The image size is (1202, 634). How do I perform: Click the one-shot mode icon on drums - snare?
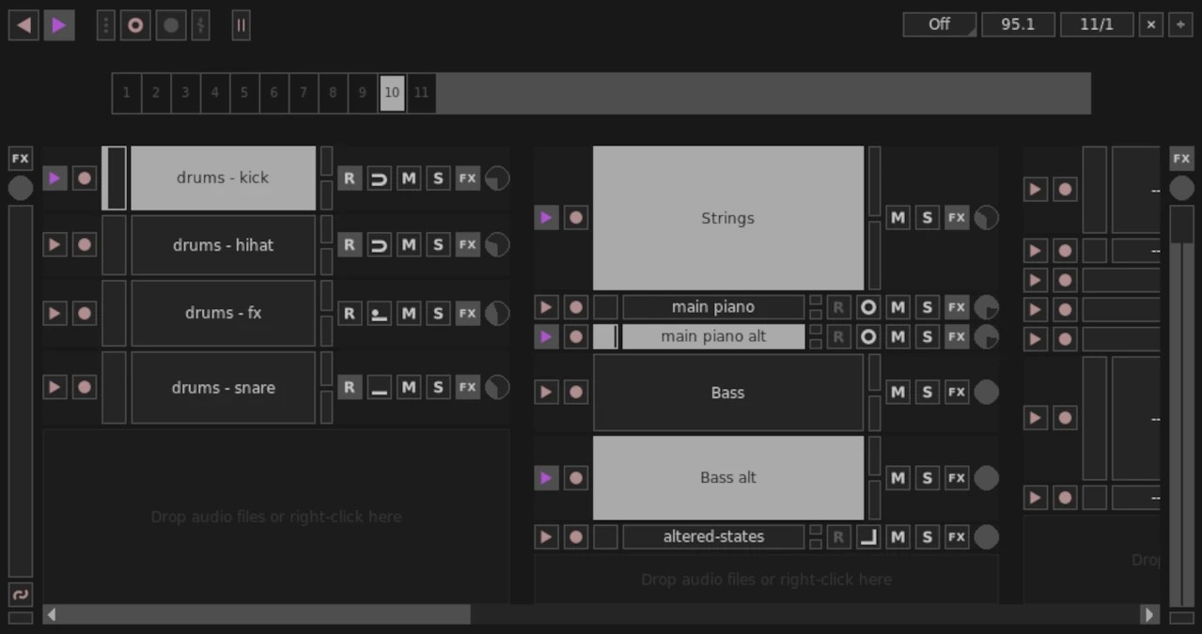(x=379, y=387)
